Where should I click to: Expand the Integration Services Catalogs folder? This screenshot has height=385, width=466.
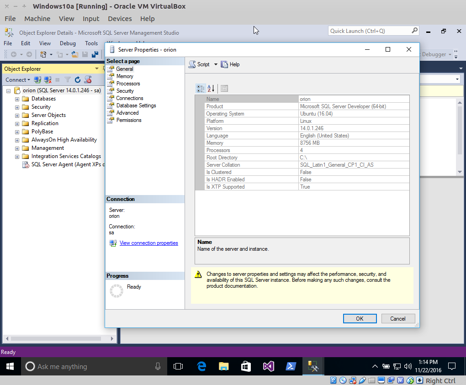tap(17, 157)
